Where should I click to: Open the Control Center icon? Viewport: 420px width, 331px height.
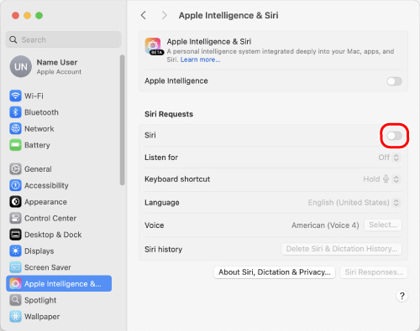(x=15, y=218)
